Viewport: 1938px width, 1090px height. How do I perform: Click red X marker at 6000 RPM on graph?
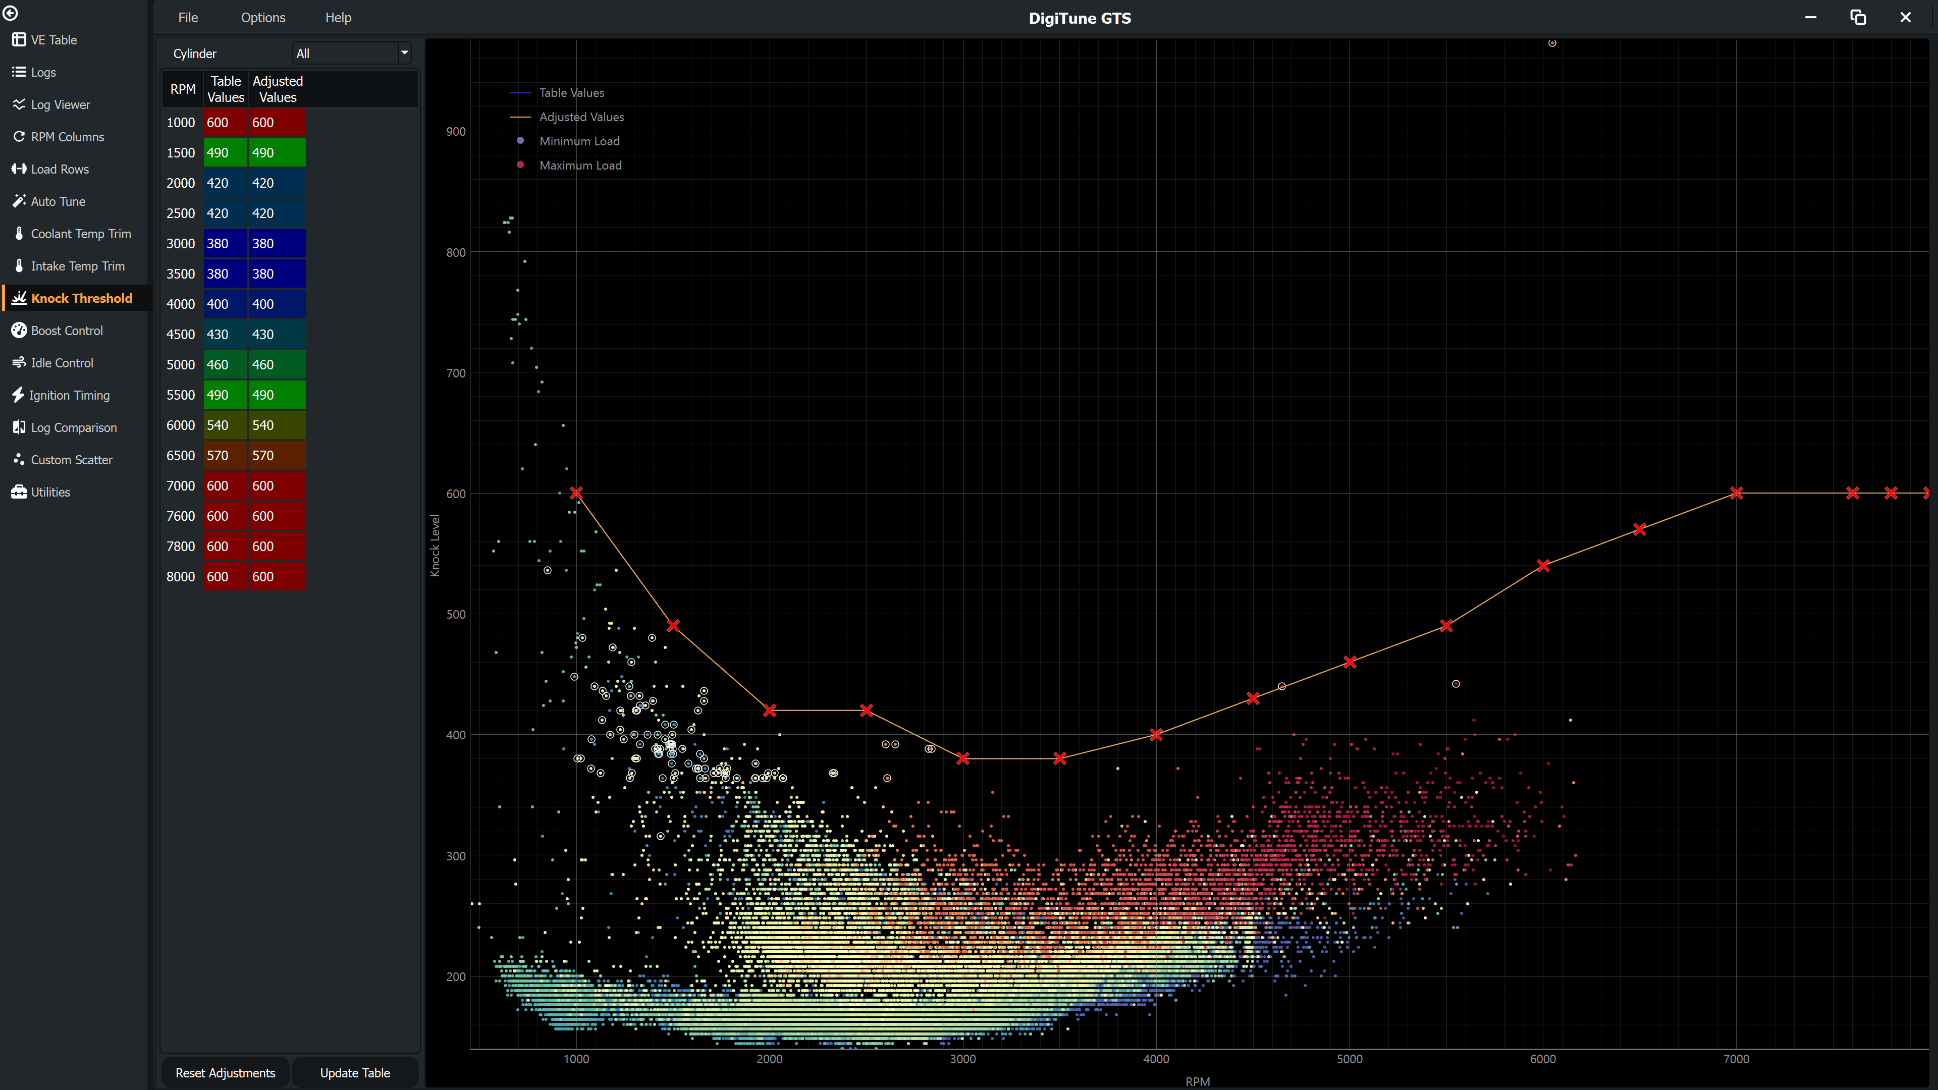[1543, 566]
